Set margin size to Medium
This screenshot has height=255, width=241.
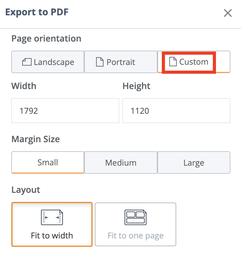point(121,162)
